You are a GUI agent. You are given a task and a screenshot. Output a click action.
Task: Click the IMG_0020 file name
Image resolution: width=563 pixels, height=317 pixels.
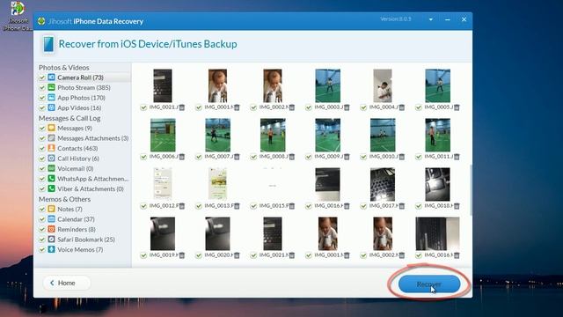click(x=219, y=254)
